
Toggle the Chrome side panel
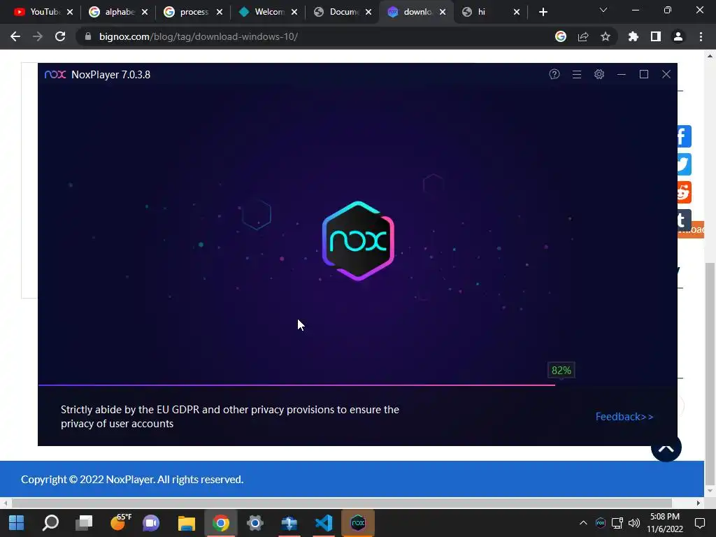coord(656,36)
